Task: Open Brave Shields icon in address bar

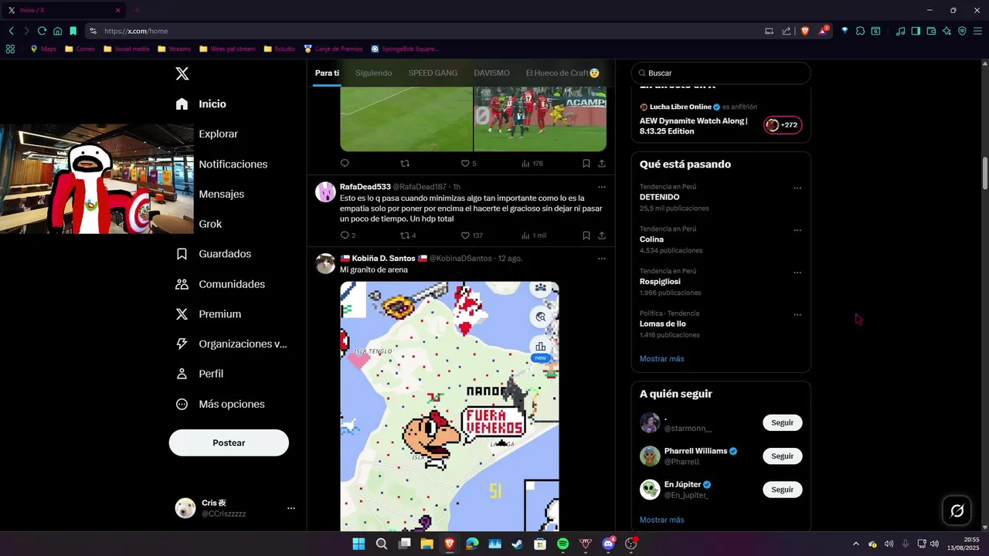Action: click(805, 31)
